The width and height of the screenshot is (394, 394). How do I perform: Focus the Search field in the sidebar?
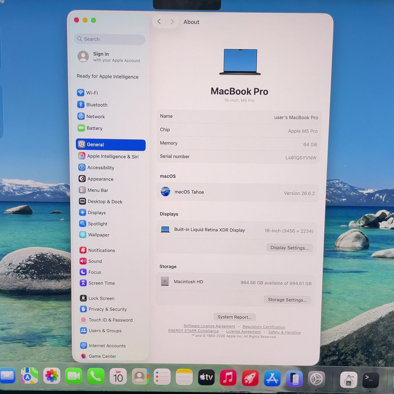pos(110,39)
